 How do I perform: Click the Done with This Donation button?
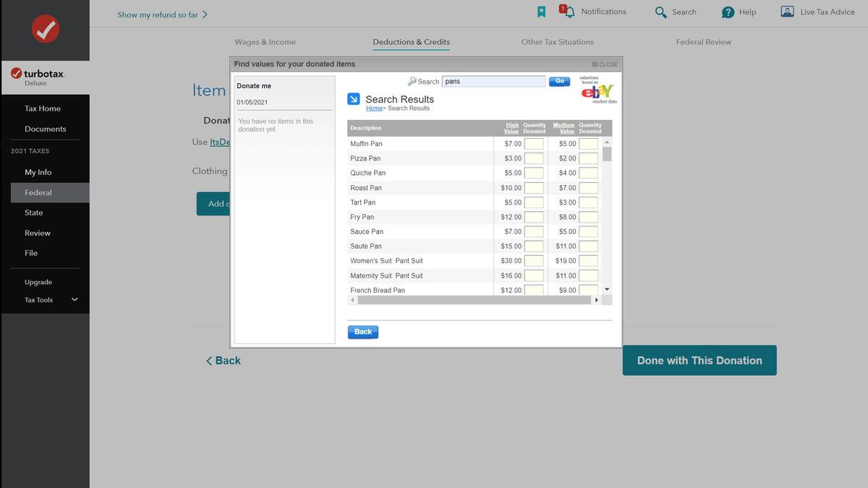[699, 359]
